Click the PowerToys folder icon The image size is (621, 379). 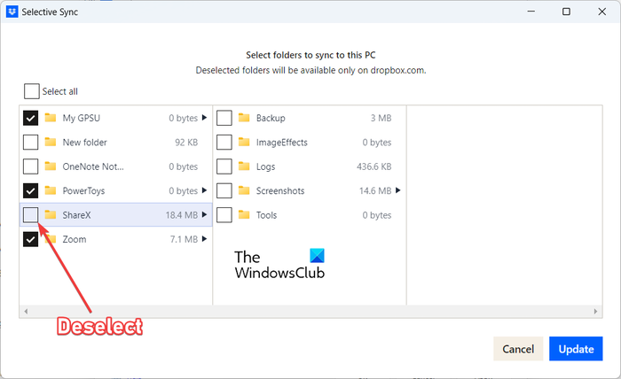click(x=51, y=190)
